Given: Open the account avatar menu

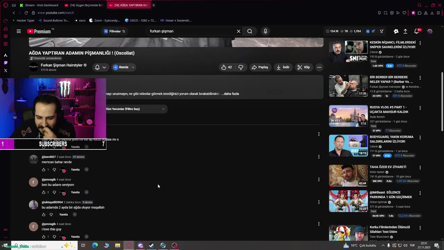Looking at the screenshot, I should click(x=430, y=31).
